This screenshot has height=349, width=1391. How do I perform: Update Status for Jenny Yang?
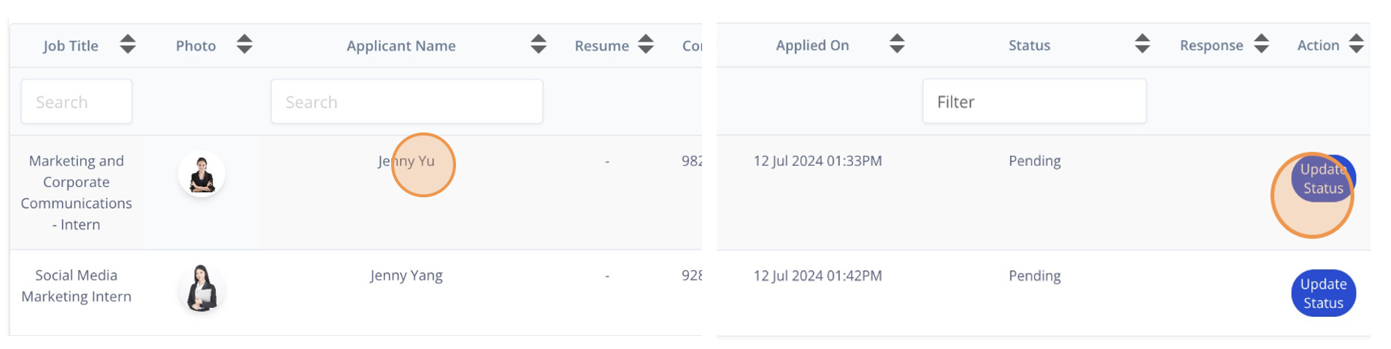1323,294
